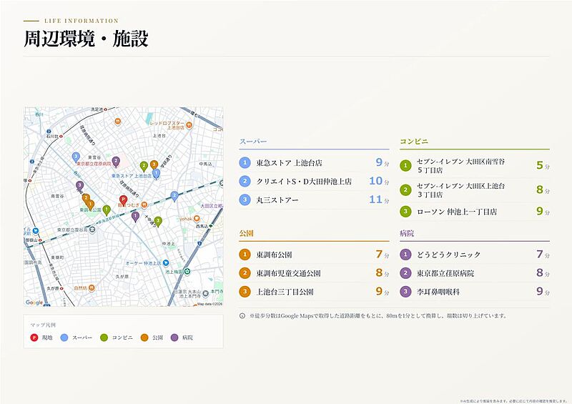
Task: Click the red 現地 property pin on map
Action: 123,201
